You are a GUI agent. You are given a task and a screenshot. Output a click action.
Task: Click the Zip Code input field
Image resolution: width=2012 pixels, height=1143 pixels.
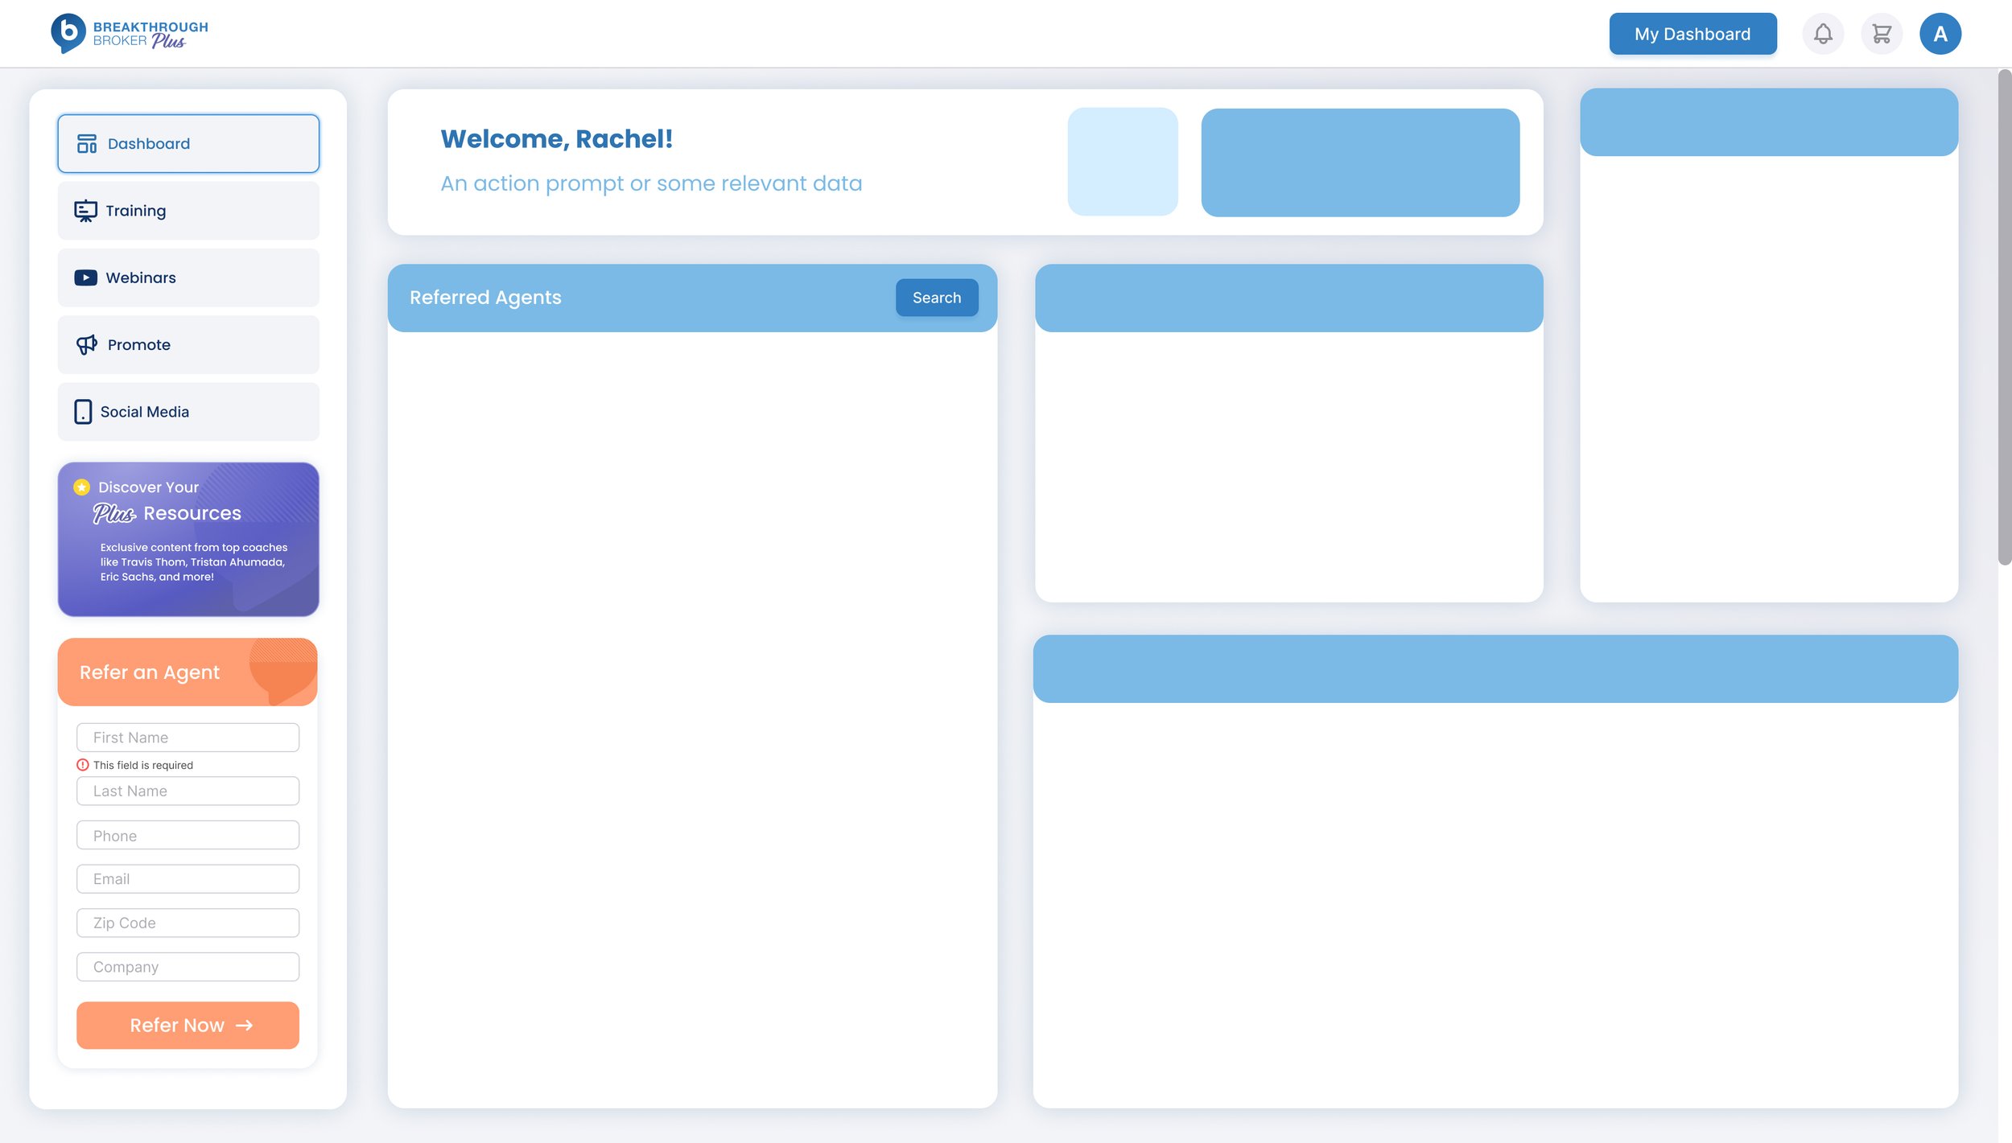188,923
